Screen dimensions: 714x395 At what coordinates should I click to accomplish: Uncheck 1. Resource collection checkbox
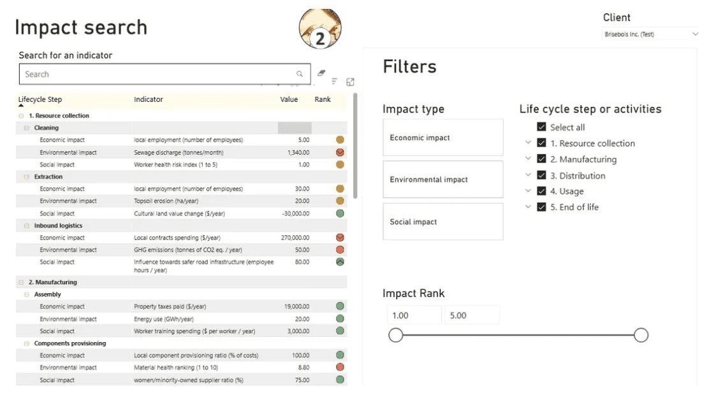click(x=541, y=143)
